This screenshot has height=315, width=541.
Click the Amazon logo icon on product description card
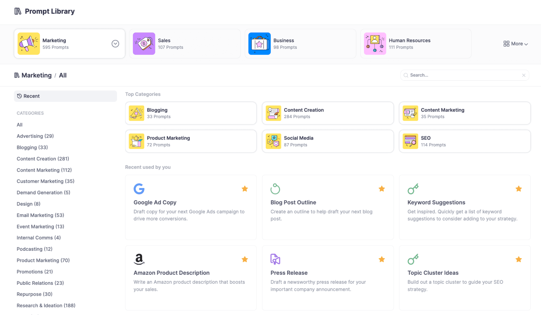pyautogui.click(x=139, y=259)
